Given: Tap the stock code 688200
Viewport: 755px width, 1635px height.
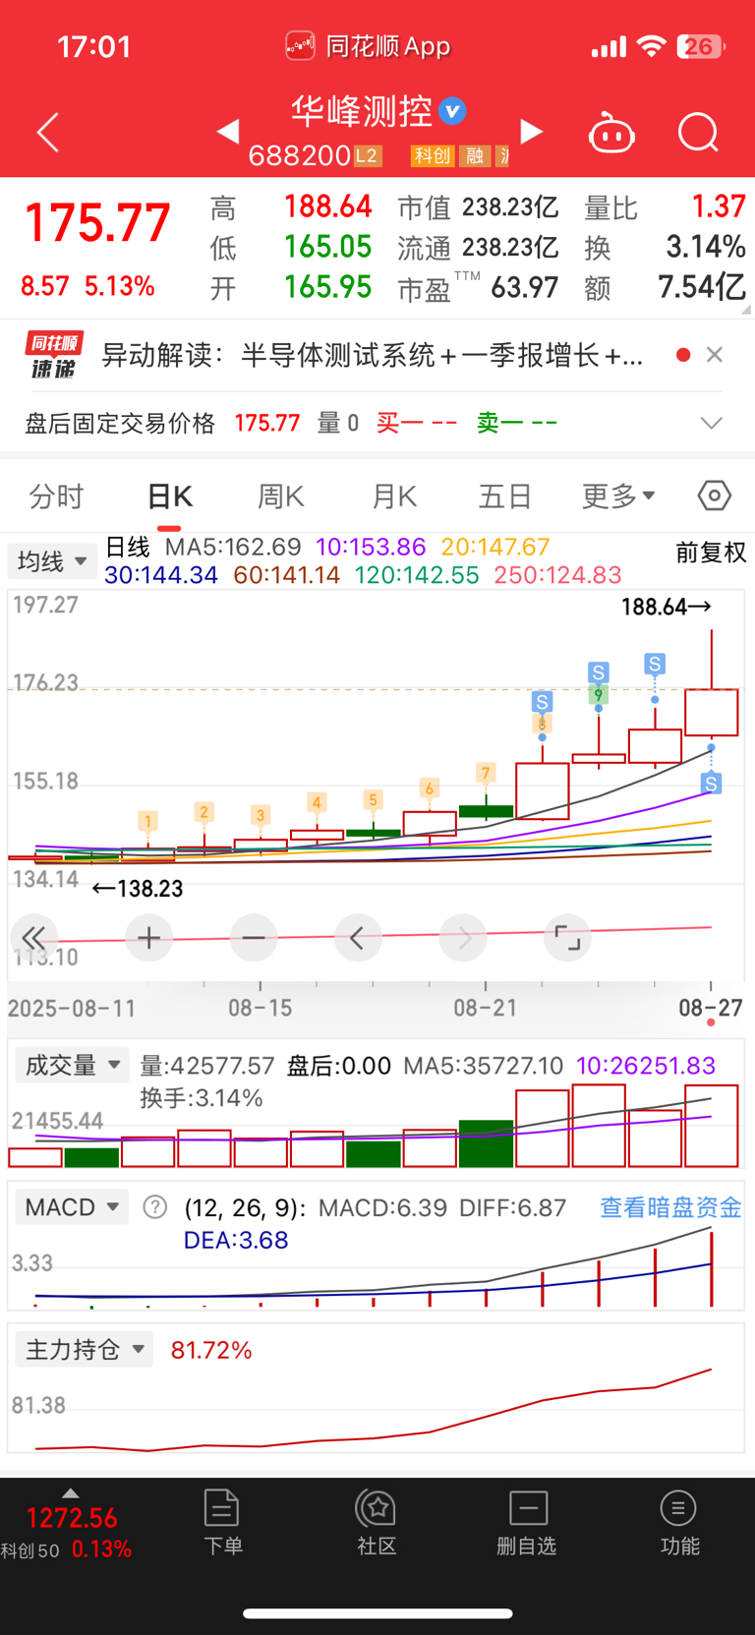Looking at the screenshot, I should tap(300, 155).
